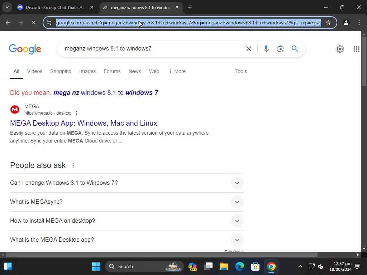Screen dimensions: 367x275
Task: Go back using the browser back arrow
Action: click(8, 23)
